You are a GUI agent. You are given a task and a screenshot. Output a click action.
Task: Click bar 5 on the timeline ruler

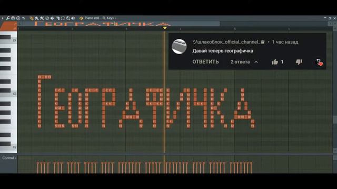235,29
